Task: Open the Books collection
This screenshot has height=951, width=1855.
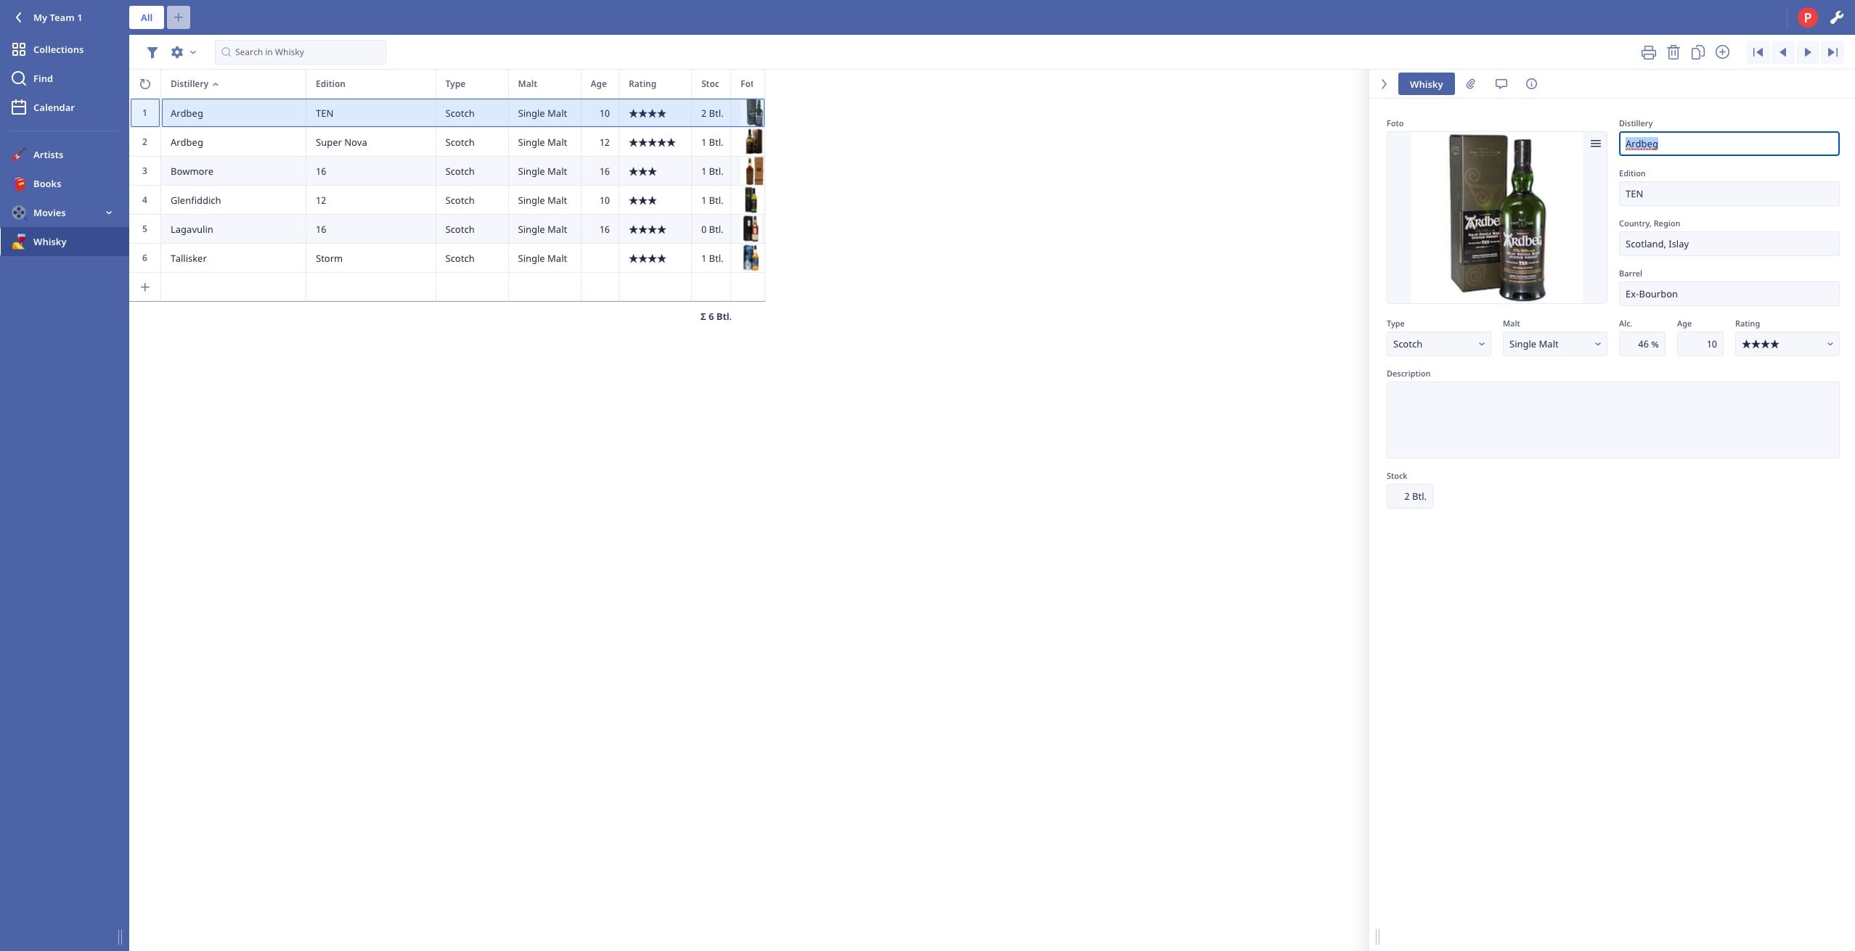Action: click(47, 184)
